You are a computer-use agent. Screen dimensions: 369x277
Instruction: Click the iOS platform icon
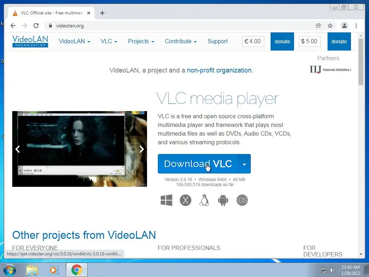(242, 200)
